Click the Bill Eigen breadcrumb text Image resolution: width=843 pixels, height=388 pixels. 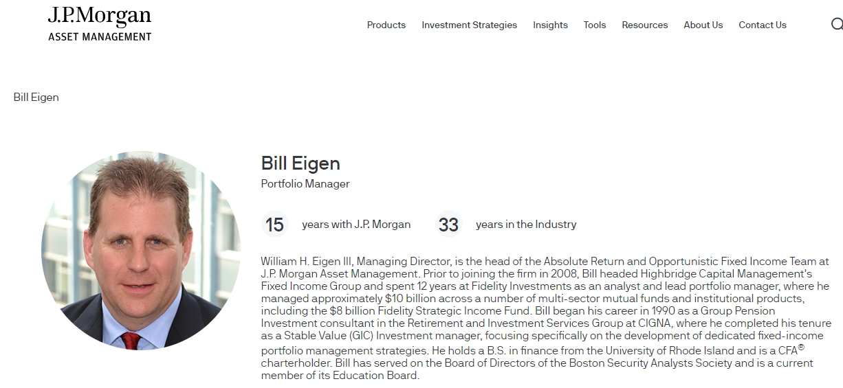pos(36,98)
